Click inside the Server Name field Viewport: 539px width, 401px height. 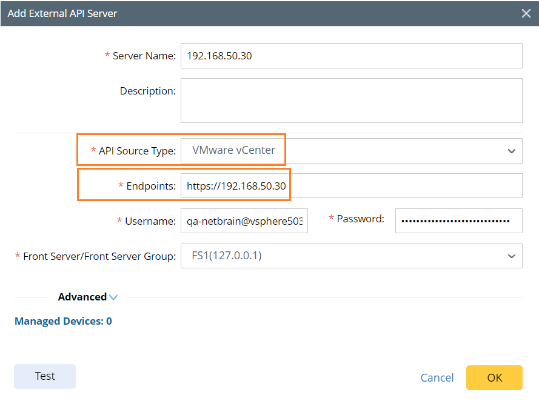click(352, 56)
